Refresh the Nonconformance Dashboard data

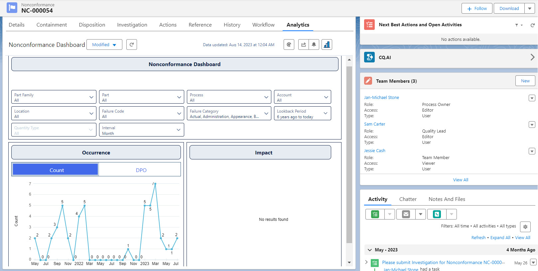[132, 45]
